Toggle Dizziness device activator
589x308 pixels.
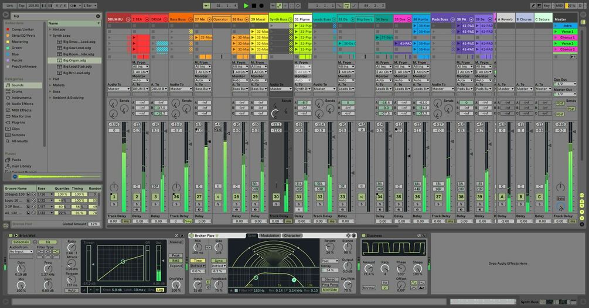pos(363,236)
